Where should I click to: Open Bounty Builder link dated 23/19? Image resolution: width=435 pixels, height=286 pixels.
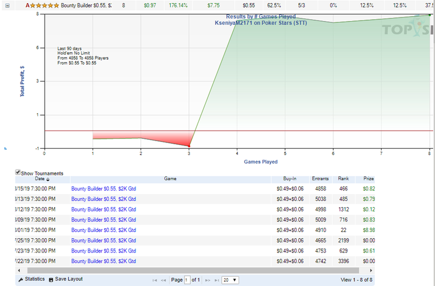(104, 251)
